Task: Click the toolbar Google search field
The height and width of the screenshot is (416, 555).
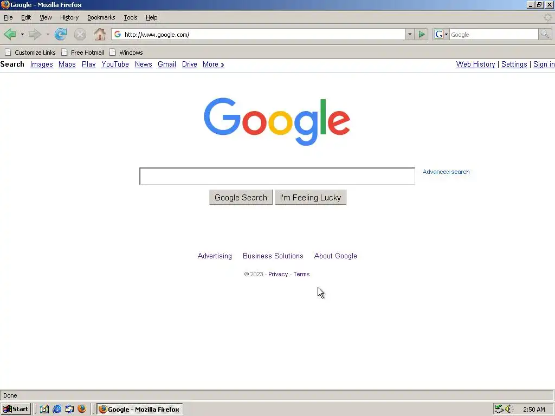Action: click(494, 34)
